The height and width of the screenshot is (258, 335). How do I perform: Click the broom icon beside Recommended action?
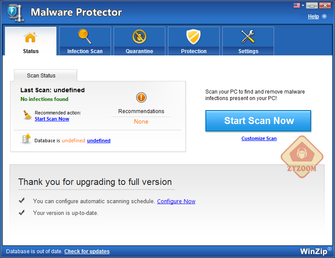click(x=27, y=115)
